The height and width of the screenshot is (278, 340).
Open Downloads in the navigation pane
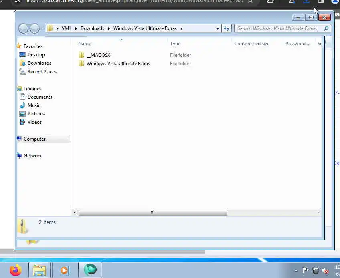coord(39,63)
